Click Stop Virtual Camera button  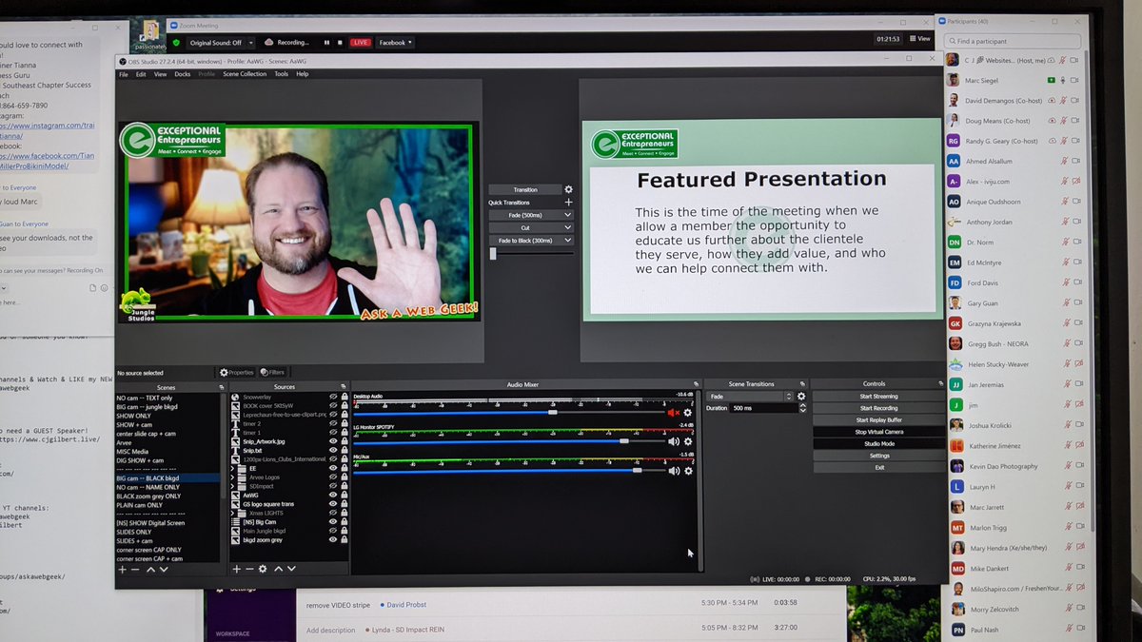coord(878,432)
